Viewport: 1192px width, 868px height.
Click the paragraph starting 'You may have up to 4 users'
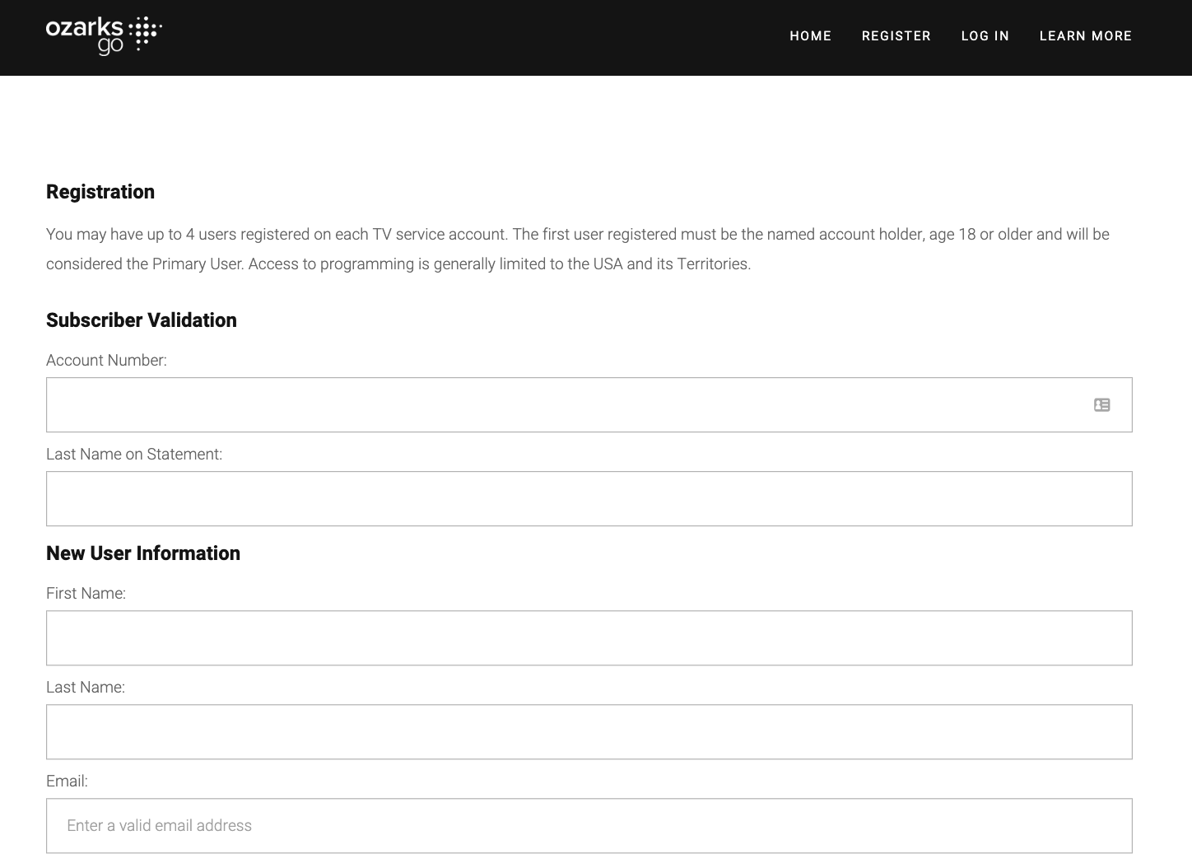[x=578, y=249]
